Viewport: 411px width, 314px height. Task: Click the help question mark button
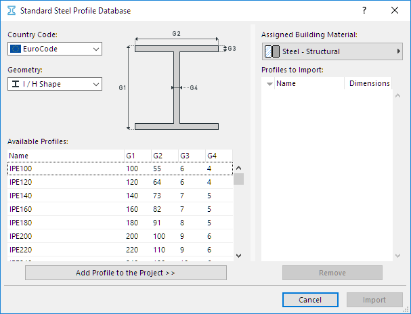click(x=364, y=11)
